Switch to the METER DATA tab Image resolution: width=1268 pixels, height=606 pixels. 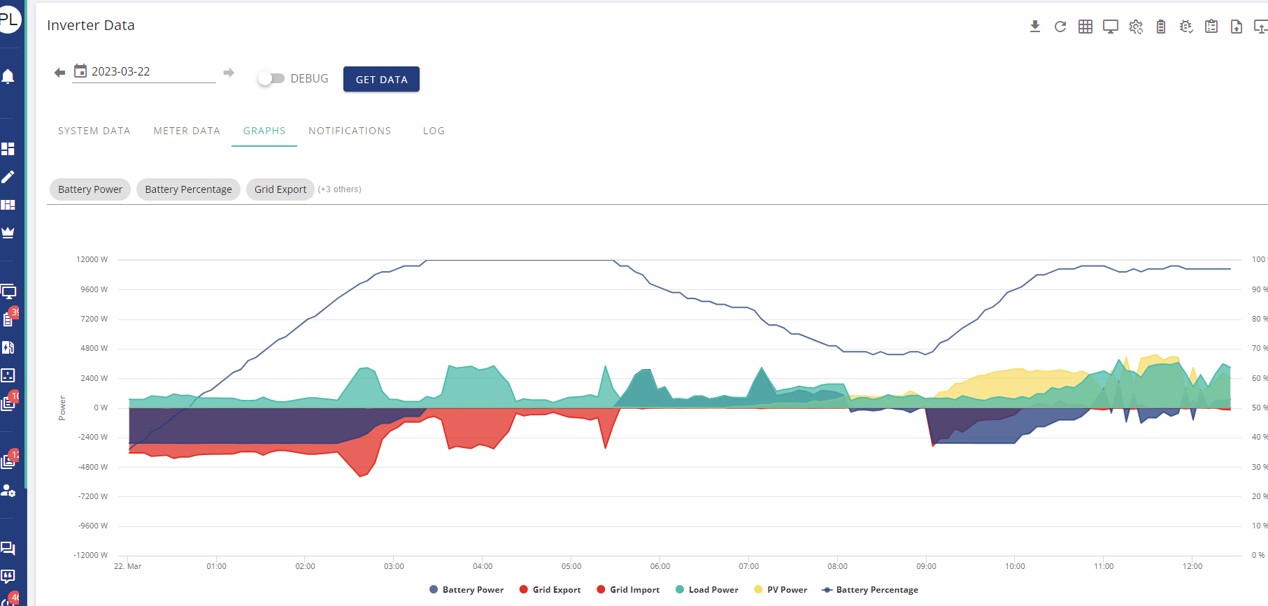pyautogui.click(x=187, y=131)
